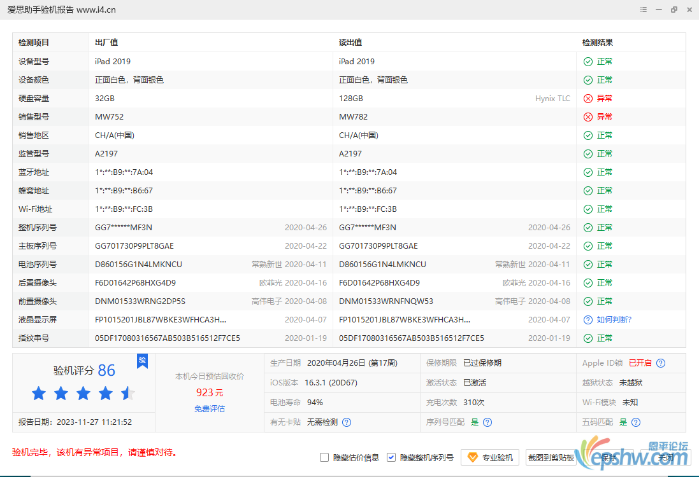
Task: Click the green check icon for Wi-Fi地址
Action: pyautogui.click(x=588, y=209)
